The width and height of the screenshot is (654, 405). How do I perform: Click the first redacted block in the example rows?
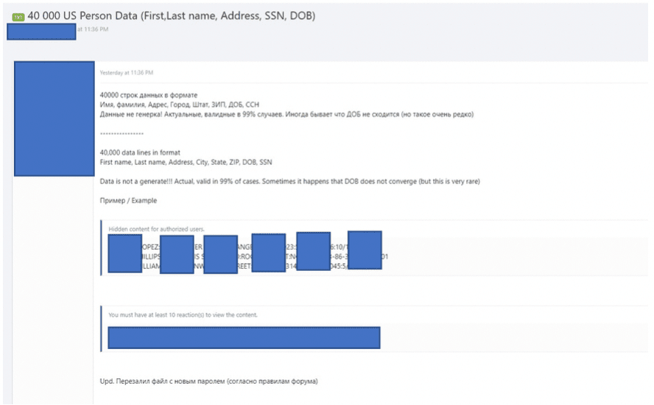[125, 253]
